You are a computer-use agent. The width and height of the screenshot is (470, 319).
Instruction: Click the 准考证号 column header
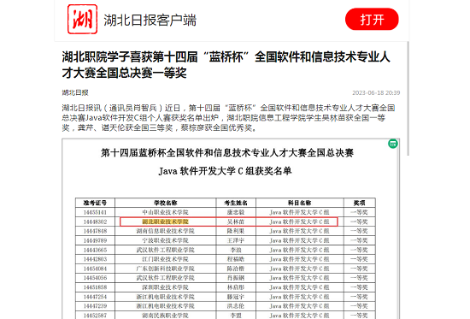[95, 203]
